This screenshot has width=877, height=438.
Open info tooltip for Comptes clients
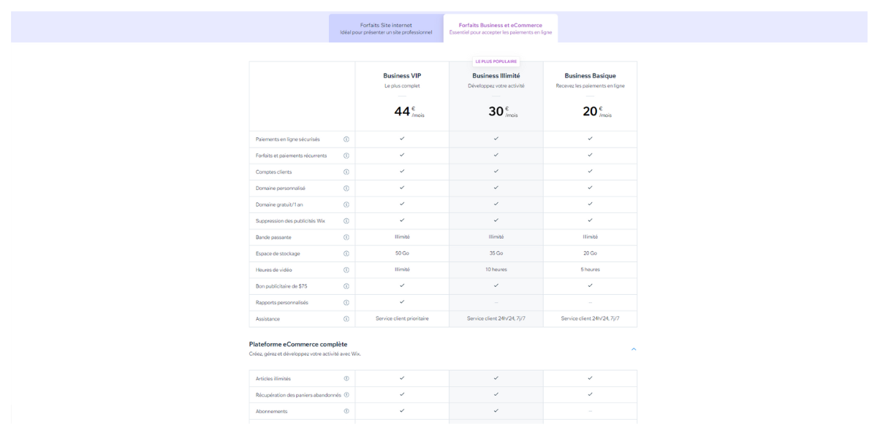click(346, 172)
